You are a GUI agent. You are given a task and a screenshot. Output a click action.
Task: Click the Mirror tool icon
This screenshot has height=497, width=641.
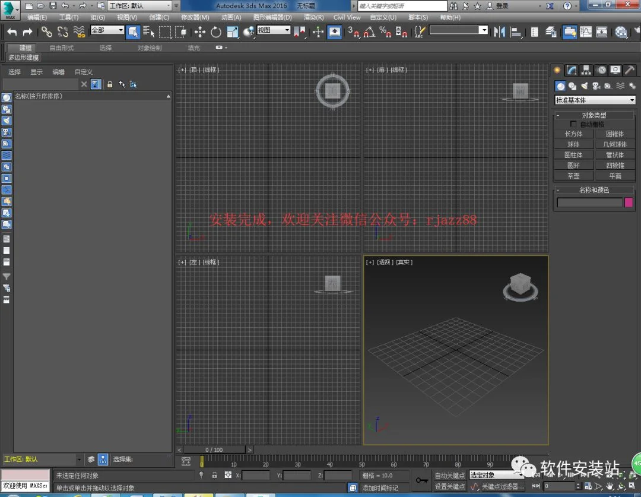[499, 32]
